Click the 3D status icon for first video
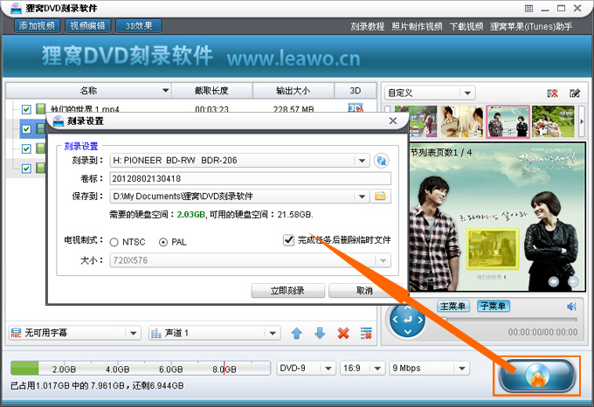The width and height of the screenshot is (594, 407). point(356,107)
